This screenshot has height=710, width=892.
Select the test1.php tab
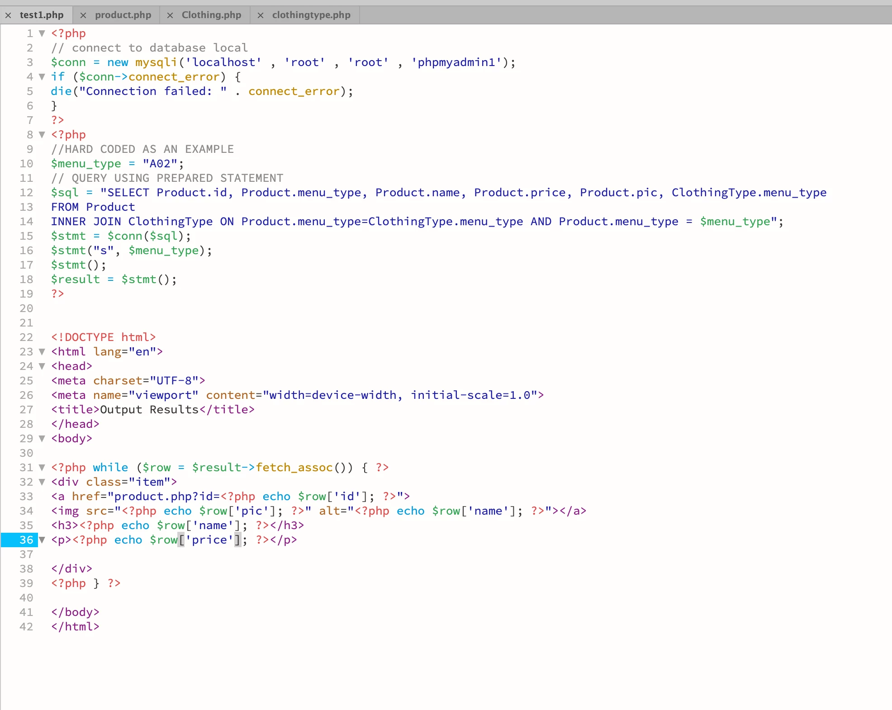[41, 15]
